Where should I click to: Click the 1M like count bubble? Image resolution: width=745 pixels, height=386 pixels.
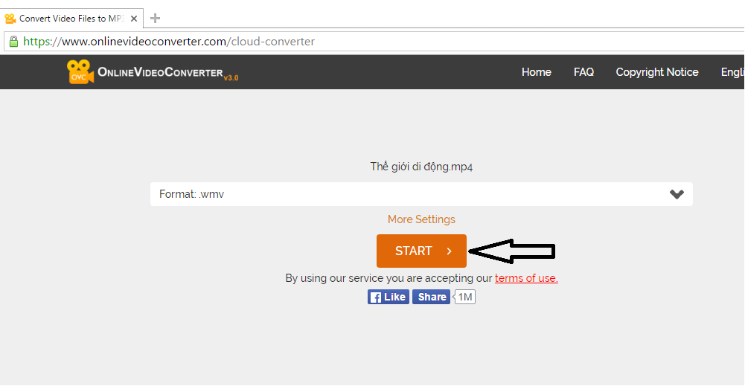[464, 297]
